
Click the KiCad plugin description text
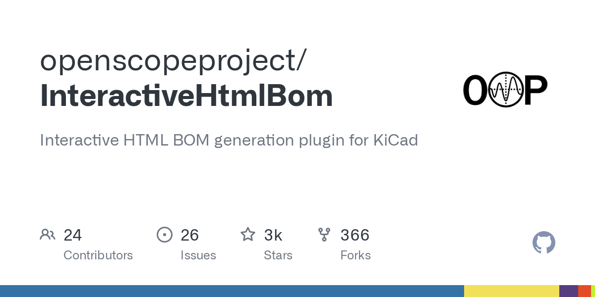(x=229, y=141)
